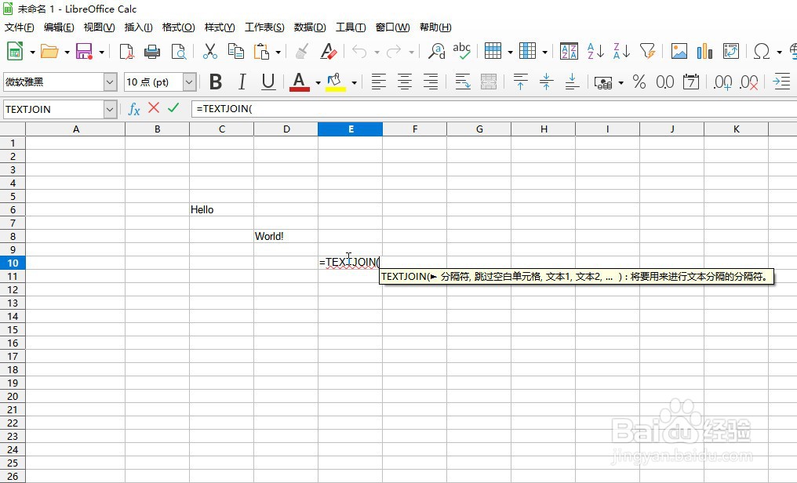Open the font name dropdown

click(x=108, y=82)
